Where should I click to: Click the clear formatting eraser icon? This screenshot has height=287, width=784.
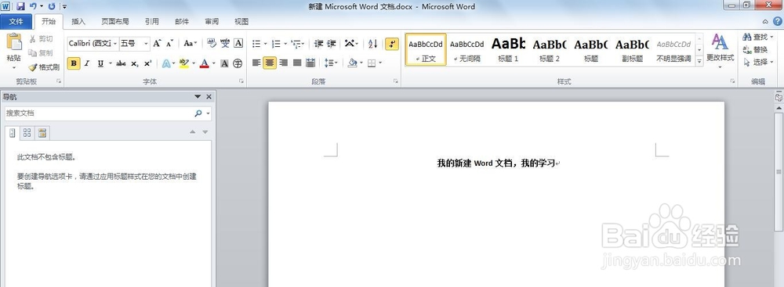coord(212,44)
